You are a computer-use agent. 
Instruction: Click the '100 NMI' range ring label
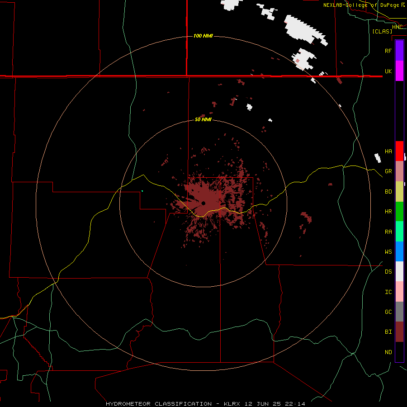click(203, 36)
